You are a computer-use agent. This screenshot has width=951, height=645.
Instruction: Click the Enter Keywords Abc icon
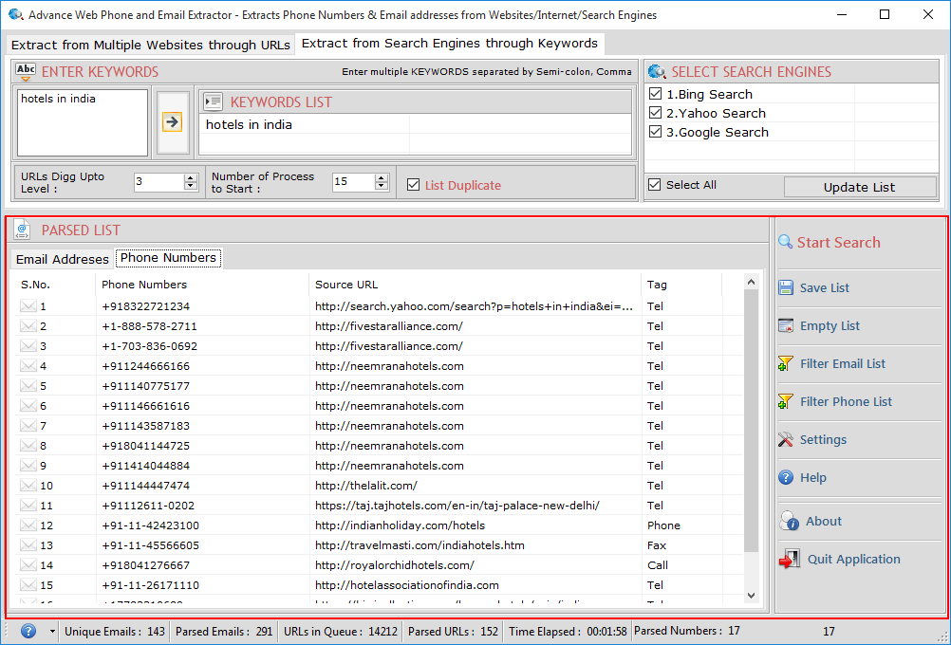[x=26, y=71]
